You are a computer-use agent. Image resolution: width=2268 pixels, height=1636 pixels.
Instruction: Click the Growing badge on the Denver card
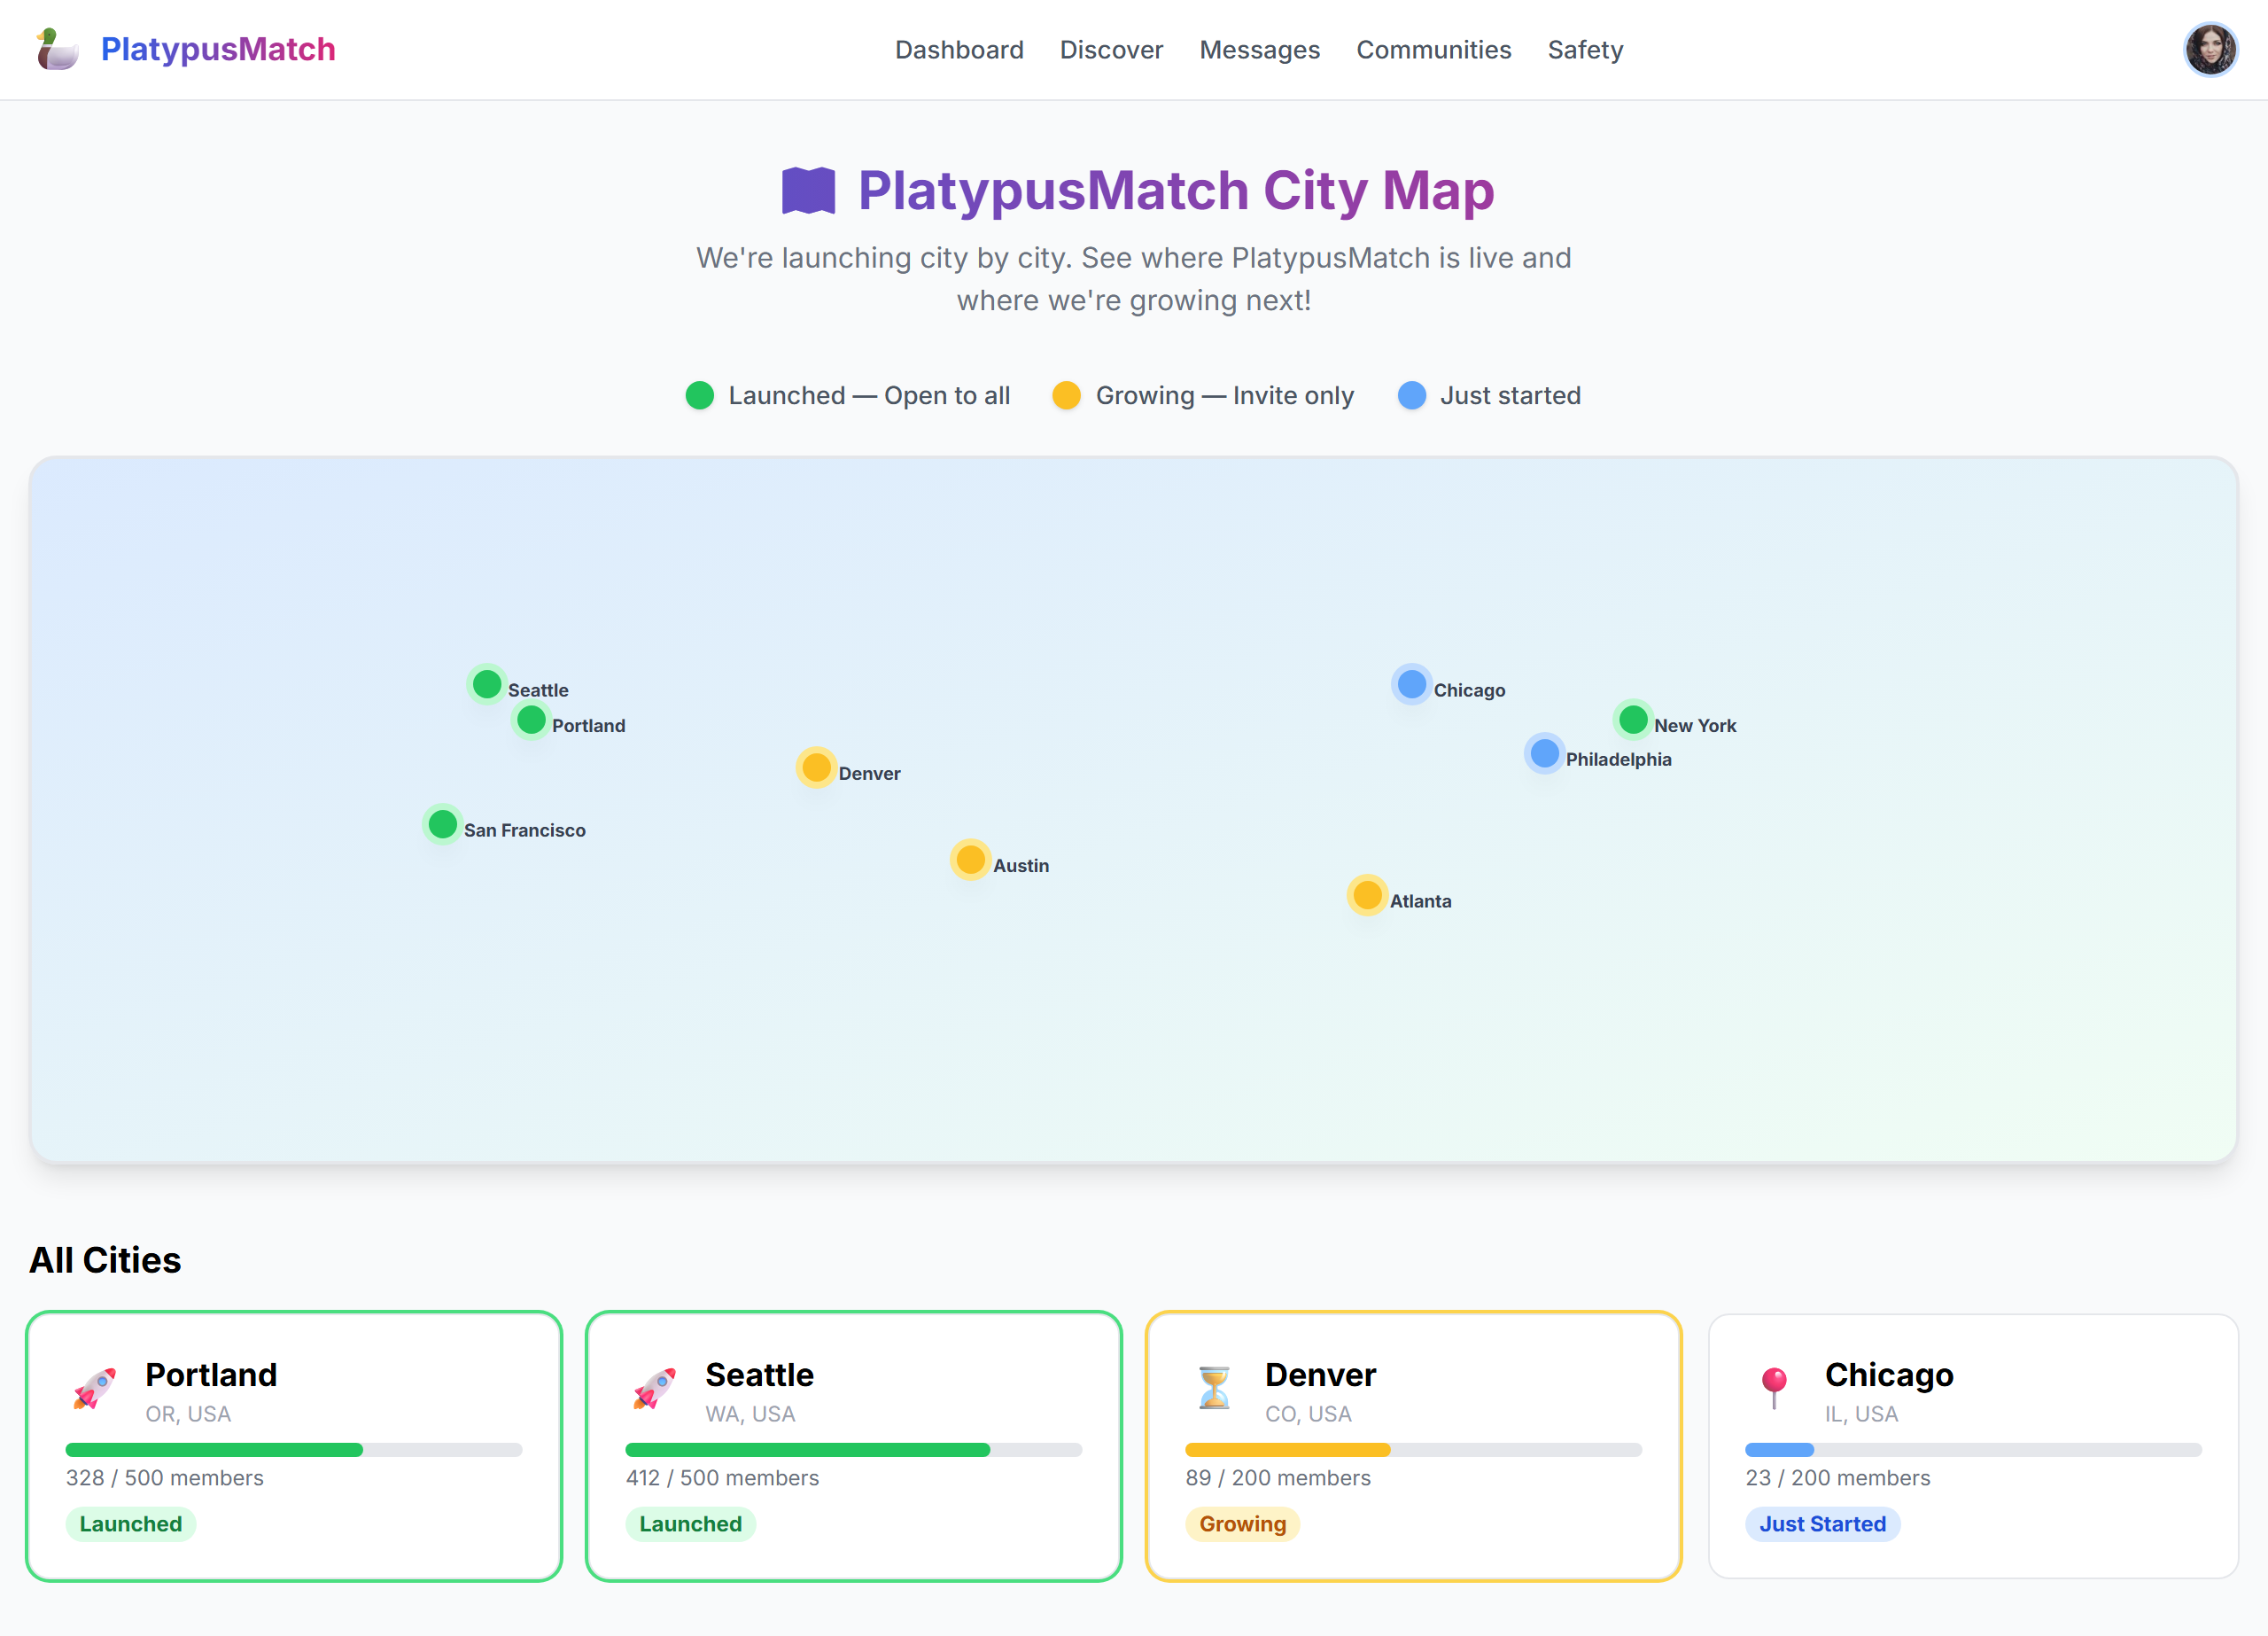tap(1243, 1524)
